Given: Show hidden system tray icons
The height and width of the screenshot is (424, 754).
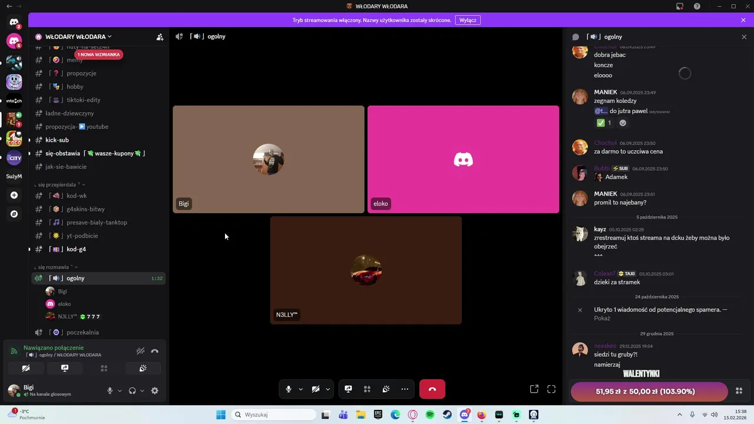Looking at the screenshot, I should [x=679, y=415].
